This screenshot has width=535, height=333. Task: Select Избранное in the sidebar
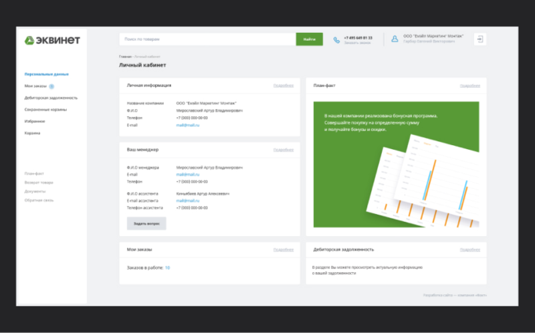point(35,121)
